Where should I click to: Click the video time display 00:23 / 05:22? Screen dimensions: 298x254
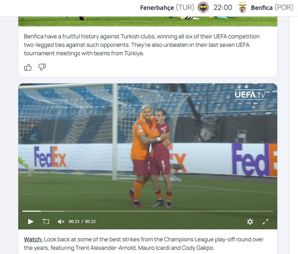(x=82, y=222)
